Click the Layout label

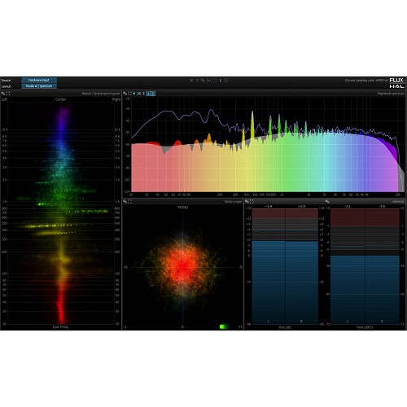click(x=6, y=86)
